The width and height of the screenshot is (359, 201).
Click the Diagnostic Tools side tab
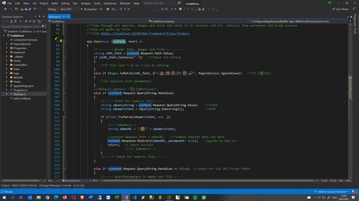pos(355,24)
